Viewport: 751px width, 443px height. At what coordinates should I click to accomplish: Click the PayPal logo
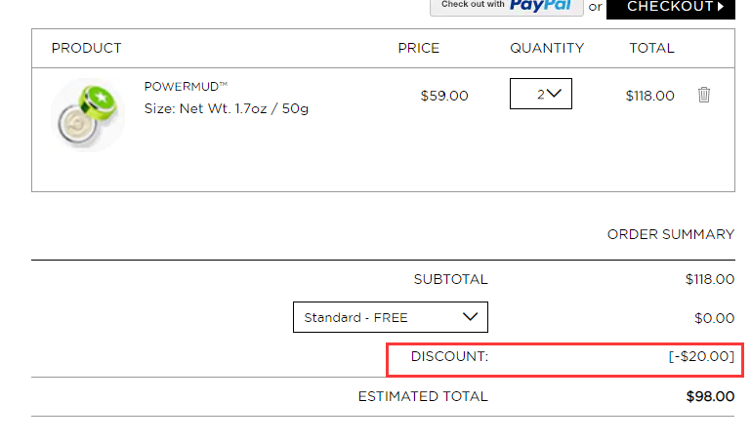point(540,5)
